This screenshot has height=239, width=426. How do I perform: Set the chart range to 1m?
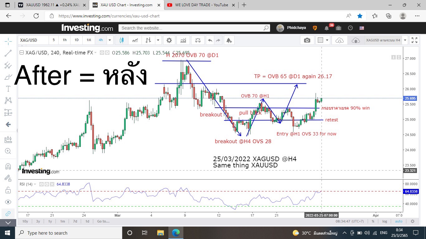click(x=63, y=221)
